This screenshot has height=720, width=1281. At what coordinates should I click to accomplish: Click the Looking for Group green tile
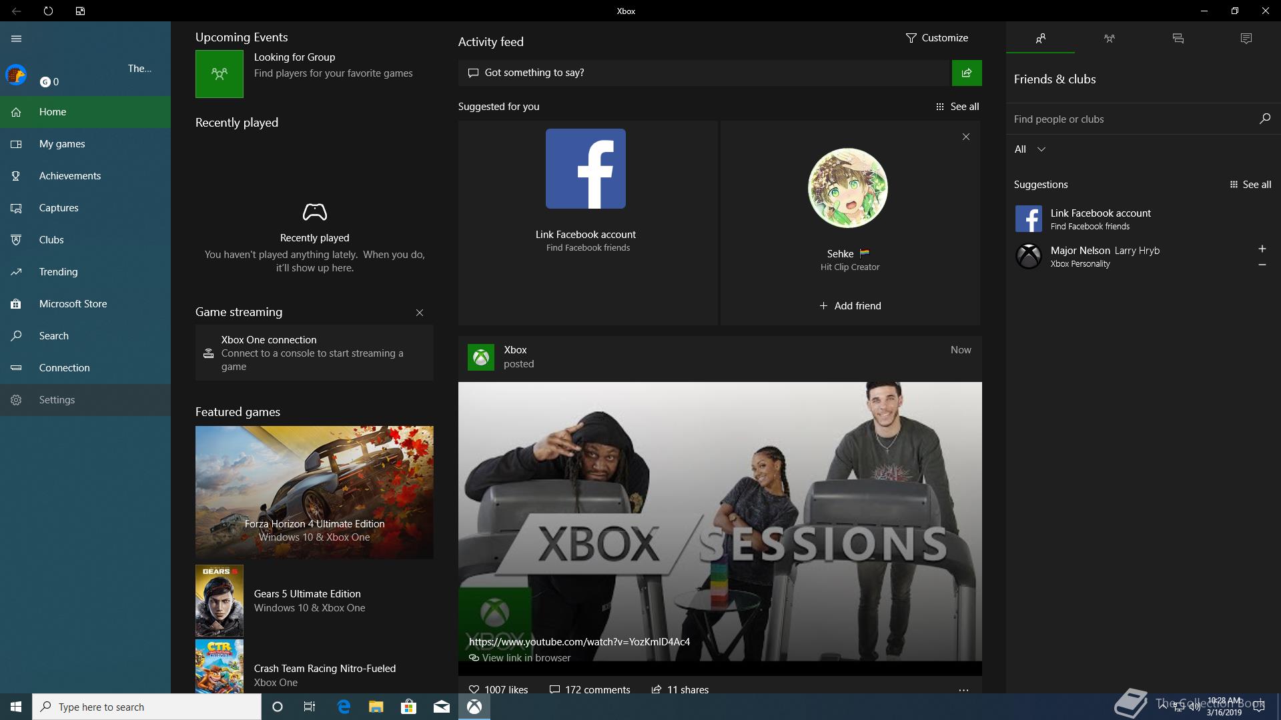220,74
